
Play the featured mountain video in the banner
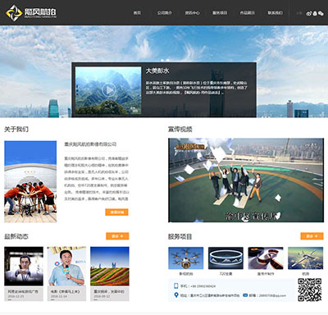(108, 90)
